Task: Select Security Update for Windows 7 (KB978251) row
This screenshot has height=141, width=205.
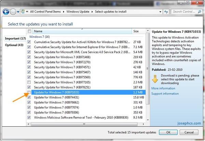Action: click(x=86, y=87)
